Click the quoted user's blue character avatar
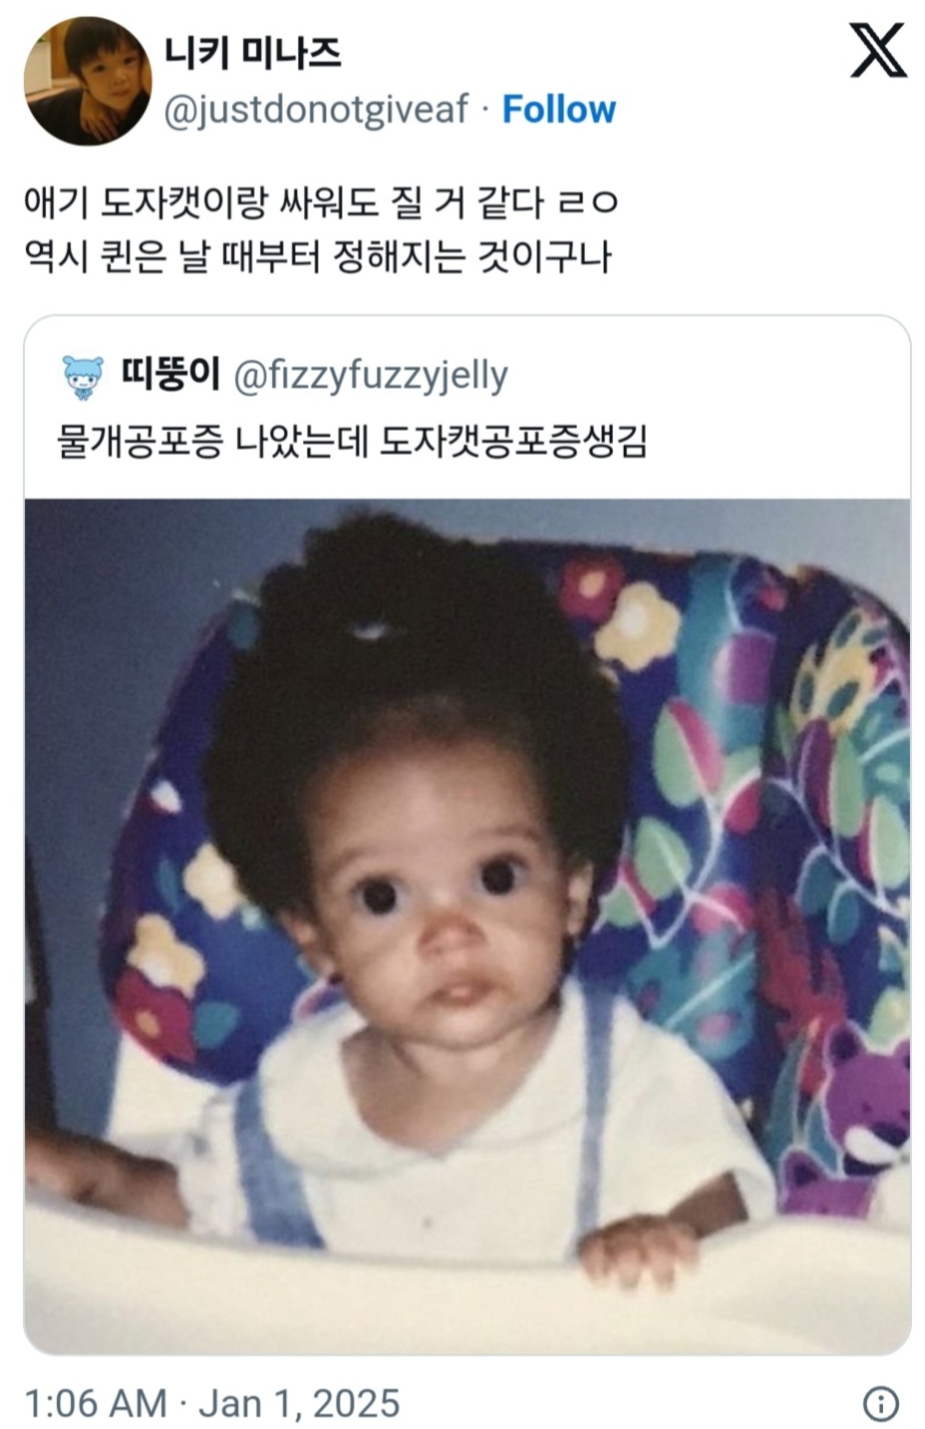 (83, 376)
